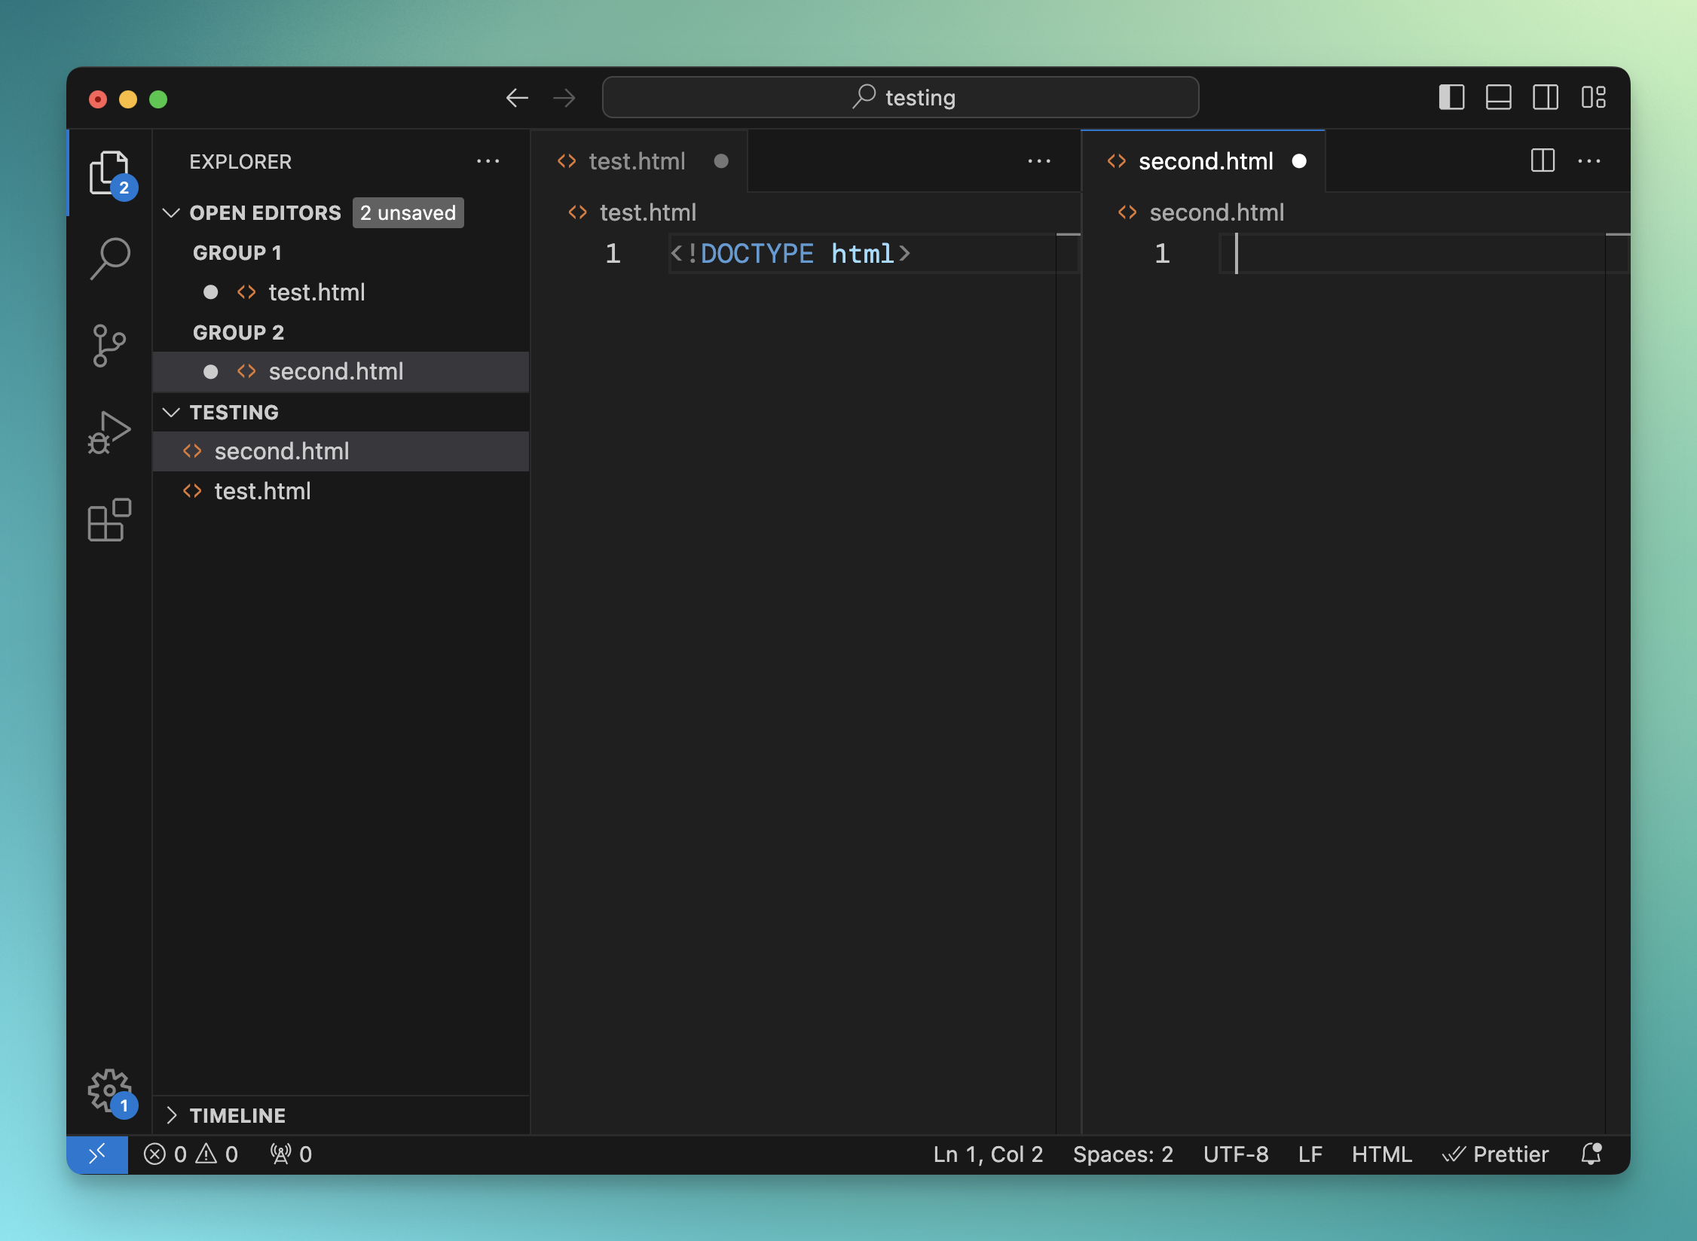Toggle the secondary side bar
Screen dimensions: 1697x1241
pyautogui.click(x=1545, y=98)
